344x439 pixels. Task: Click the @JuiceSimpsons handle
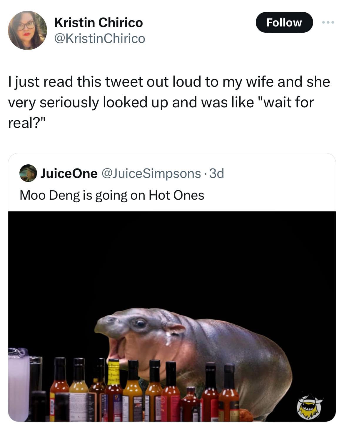point(151,173)
